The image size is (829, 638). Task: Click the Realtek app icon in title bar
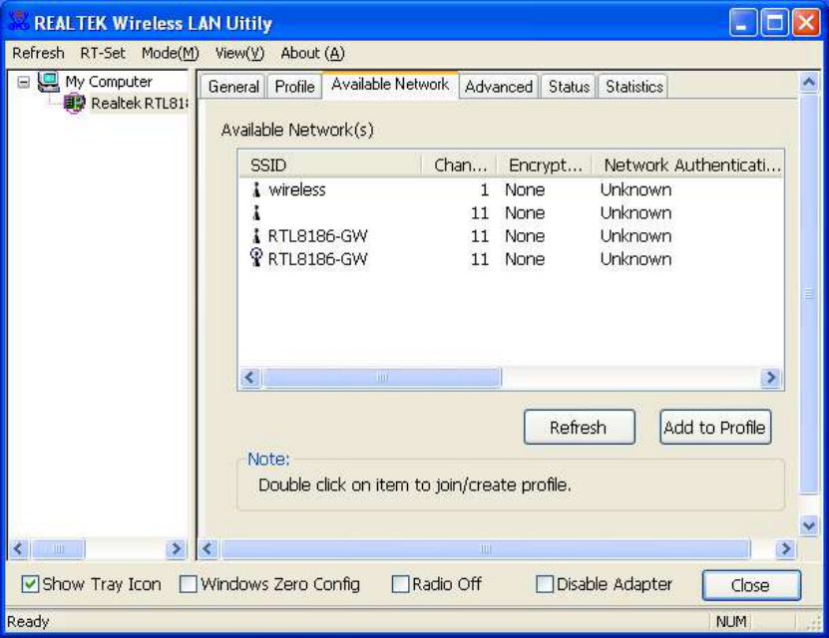tap(19, 21)
